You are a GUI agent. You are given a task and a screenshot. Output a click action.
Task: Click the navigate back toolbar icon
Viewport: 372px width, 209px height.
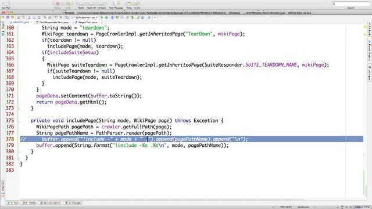point(56,17)
